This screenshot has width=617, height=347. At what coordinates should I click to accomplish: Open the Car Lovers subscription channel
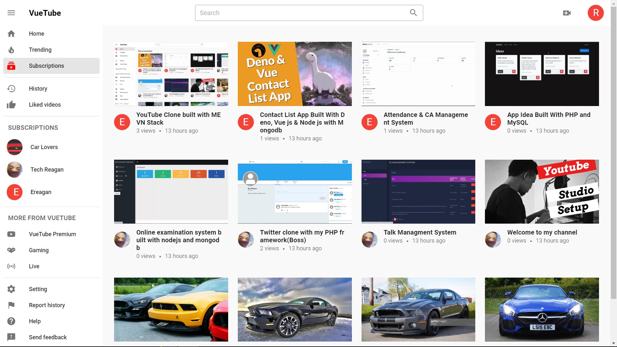click(44, 147)
